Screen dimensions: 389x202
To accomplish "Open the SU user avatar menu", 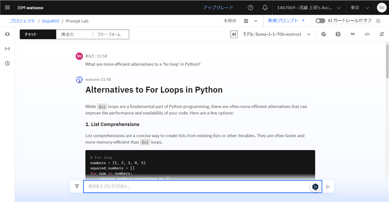I will [382, 8].
